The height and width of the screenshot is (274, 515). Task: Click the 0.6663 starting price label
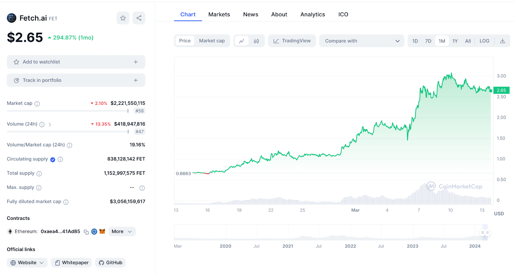[183, 174]
